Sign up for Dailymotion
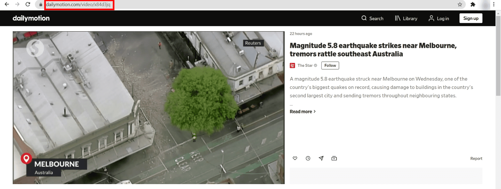The height and width of the screenshot is (189, 501). 471,18
